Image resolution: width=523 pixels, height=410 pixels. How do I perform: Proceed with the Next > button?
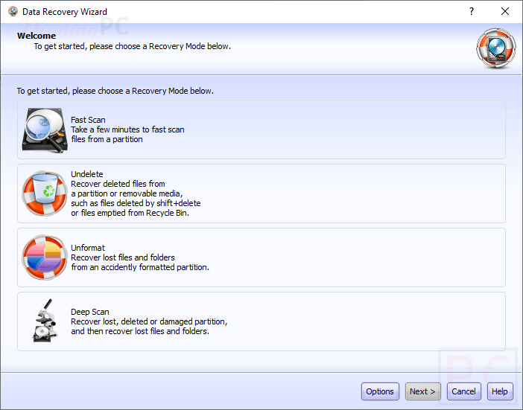[422, 391]
